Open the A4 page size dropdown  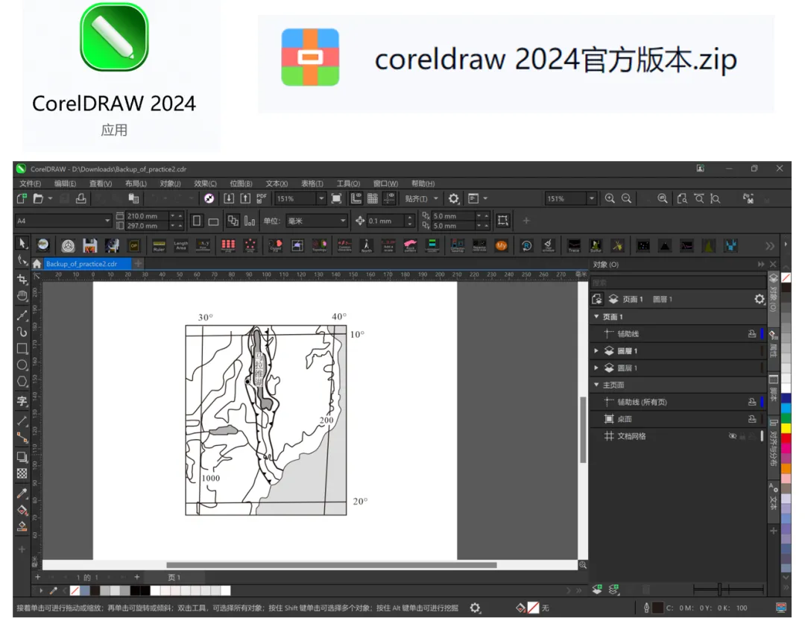tap(107, 221)
